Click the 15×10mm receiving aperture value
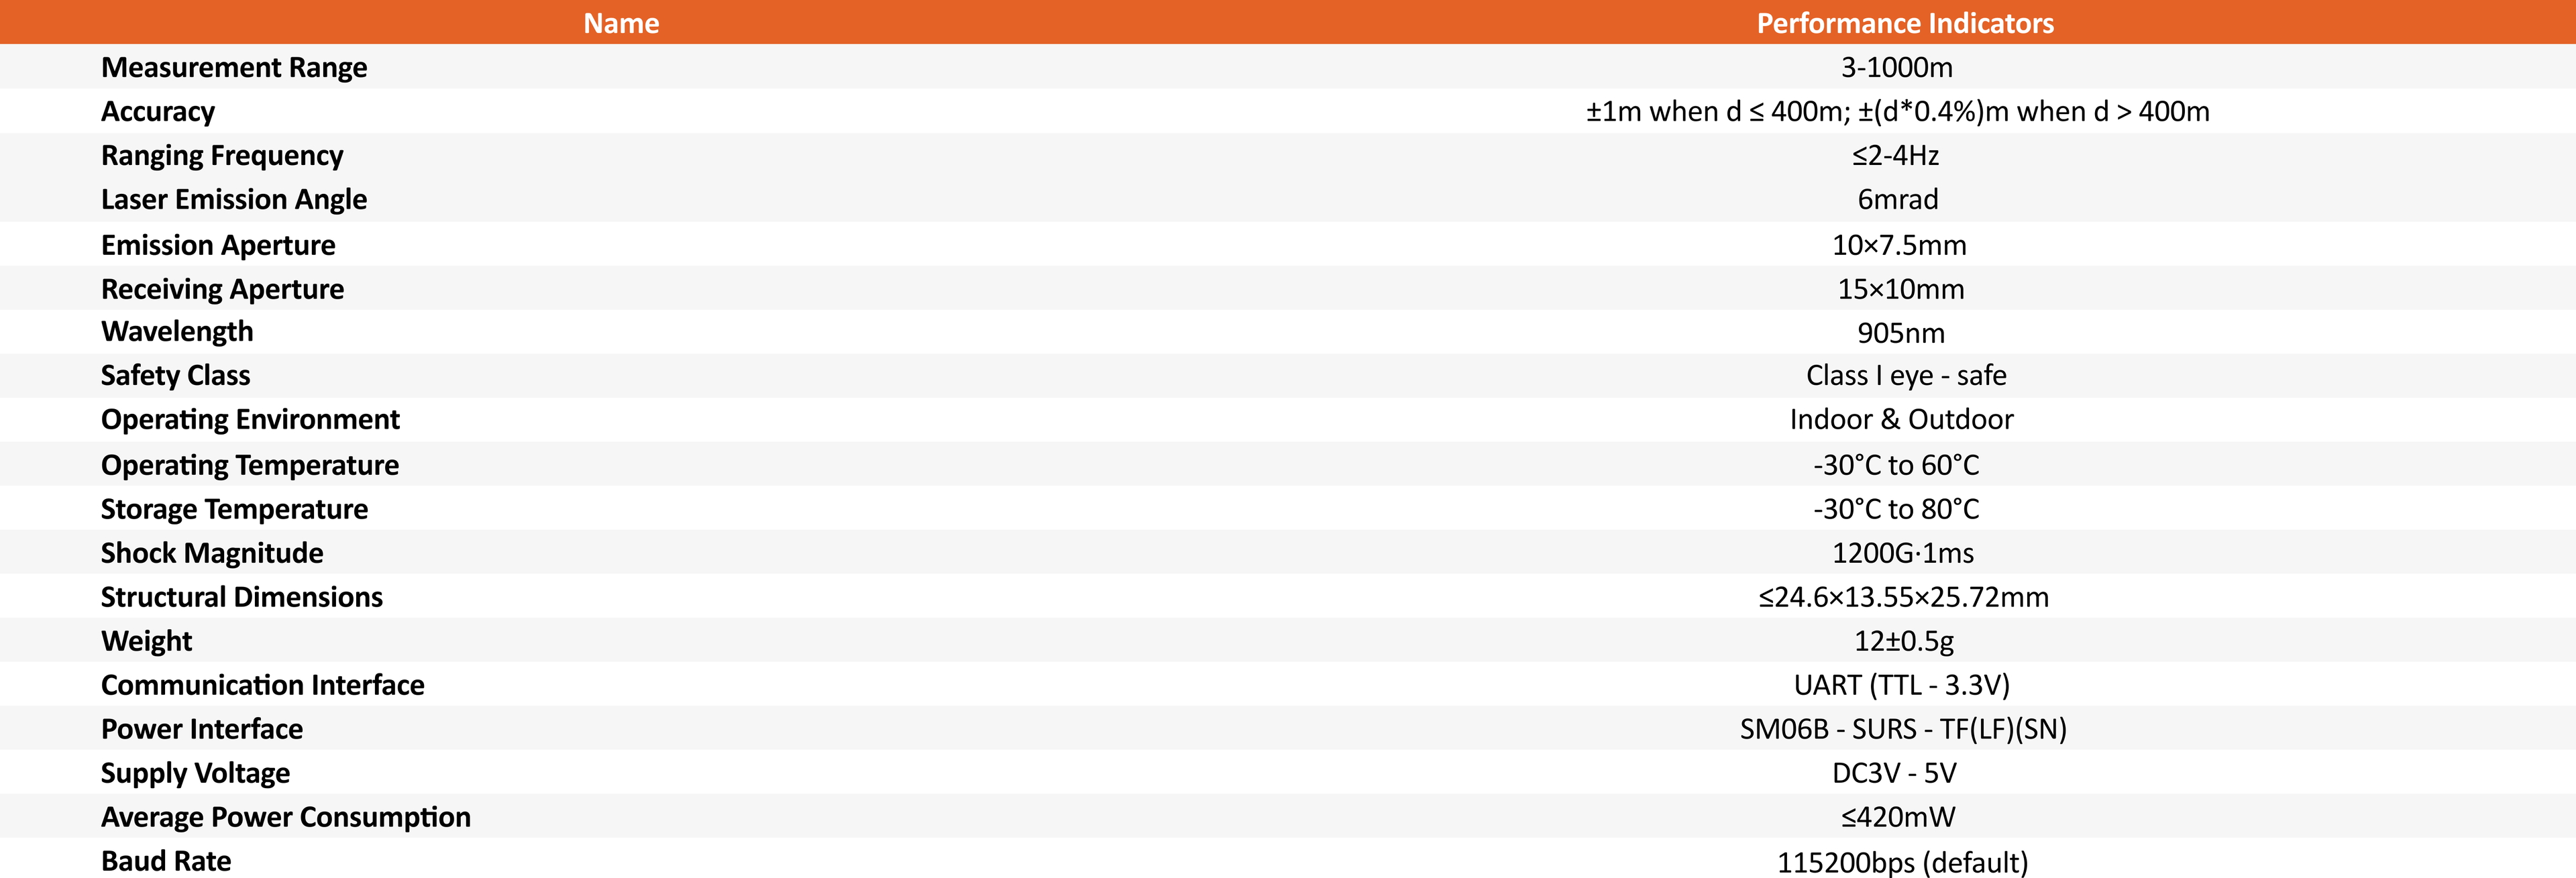2576x878 pixels. [x=1900, y=289]
